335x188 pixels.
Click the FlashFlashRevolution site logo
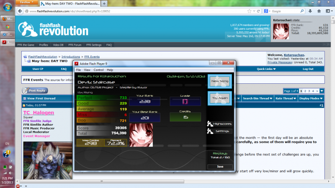(53, 29)
